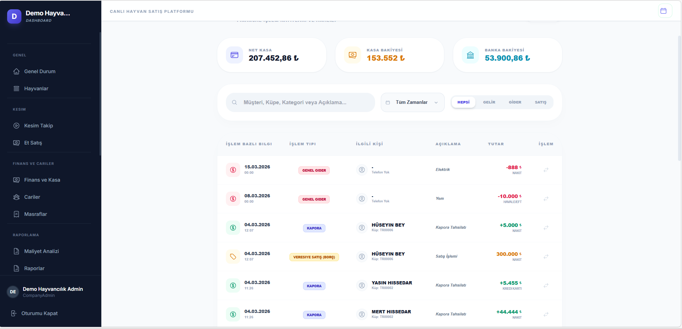
Task: Click the bank icon on Banka Bakiyesi card
Action: (470, 55)
